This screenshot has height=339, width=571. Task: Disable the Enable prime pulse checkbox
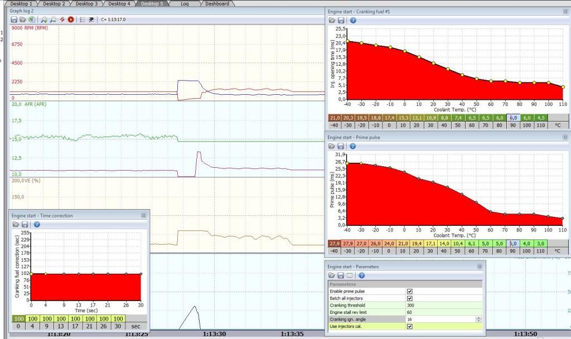410,291
